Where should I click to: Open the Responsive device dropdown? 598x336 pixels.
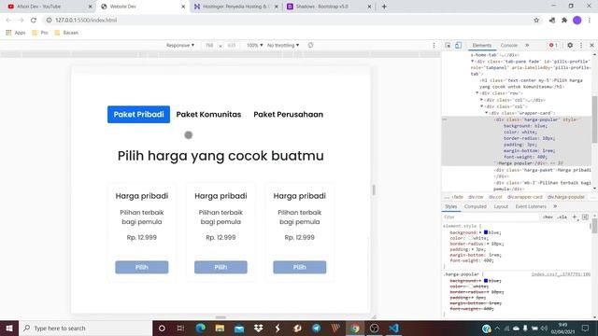coord(180,46)
